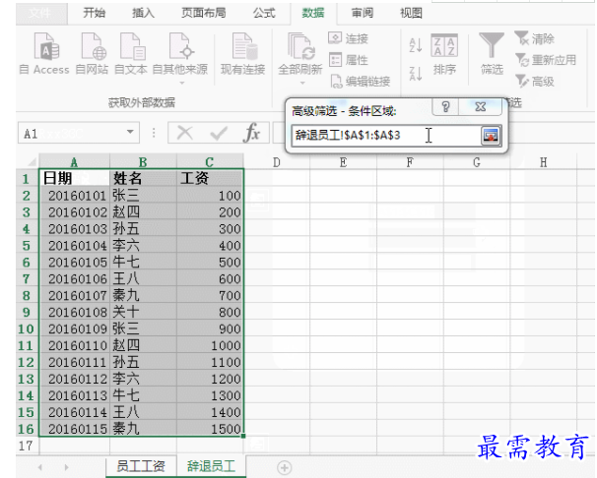Click the 日期 header cell
This screenshot has width=597, height=478.
click(x=75, y=178)
